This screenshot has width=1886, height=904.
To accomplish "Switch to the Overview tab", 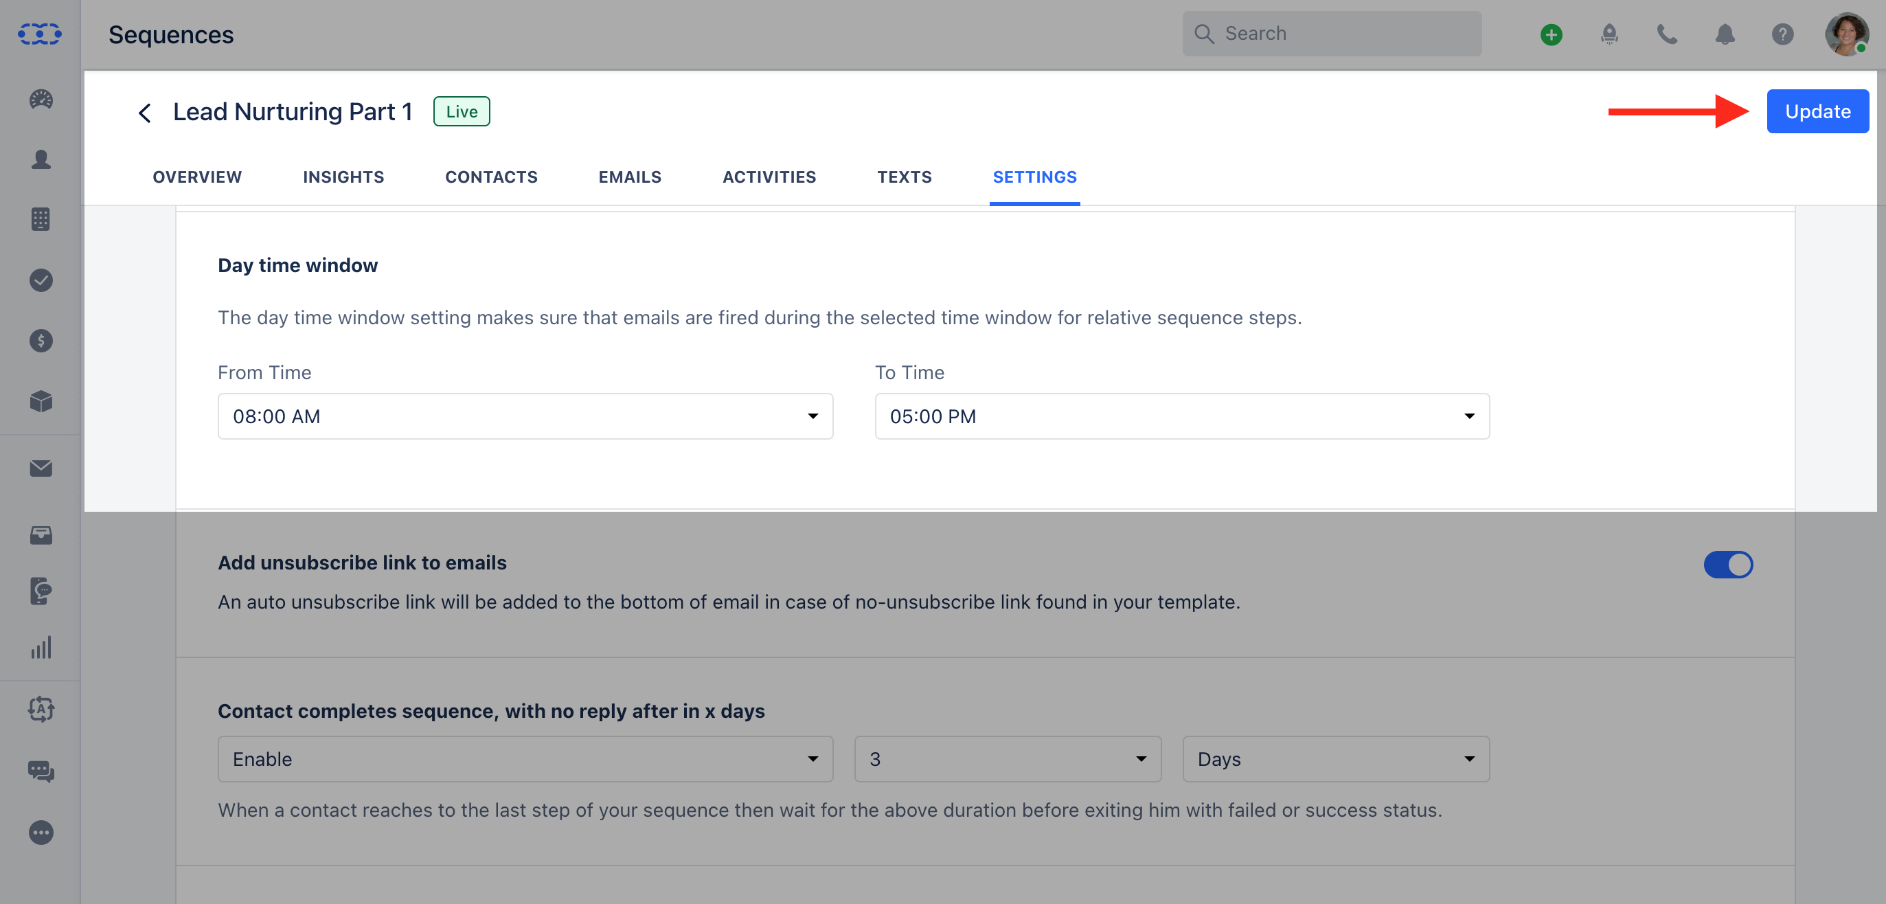I will coord(197,177).
